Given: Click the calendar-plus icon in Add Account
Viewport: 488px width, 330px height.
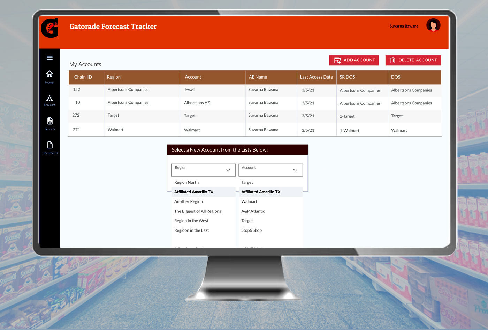Looking at the screenshot, I should pos(337,60).
